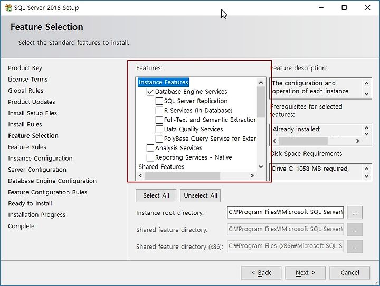Tick Full-Text and Semantic Extraction checkbox
This screenshot has width=380, height=286.
(159, 120)
